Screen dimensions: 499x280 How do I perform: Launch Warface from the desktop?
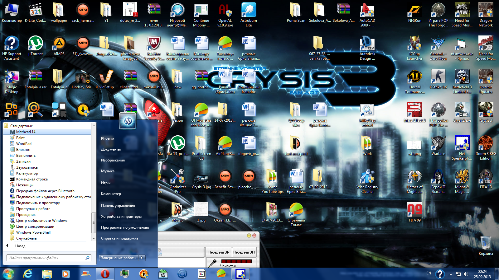438,146
